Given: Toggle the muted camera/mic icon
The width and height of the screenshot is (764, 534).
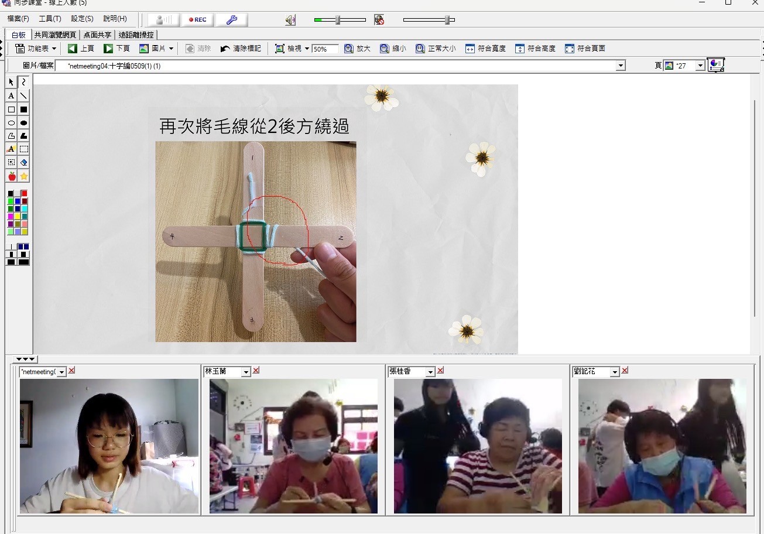Looking at the screenshot, I should 379,20.
